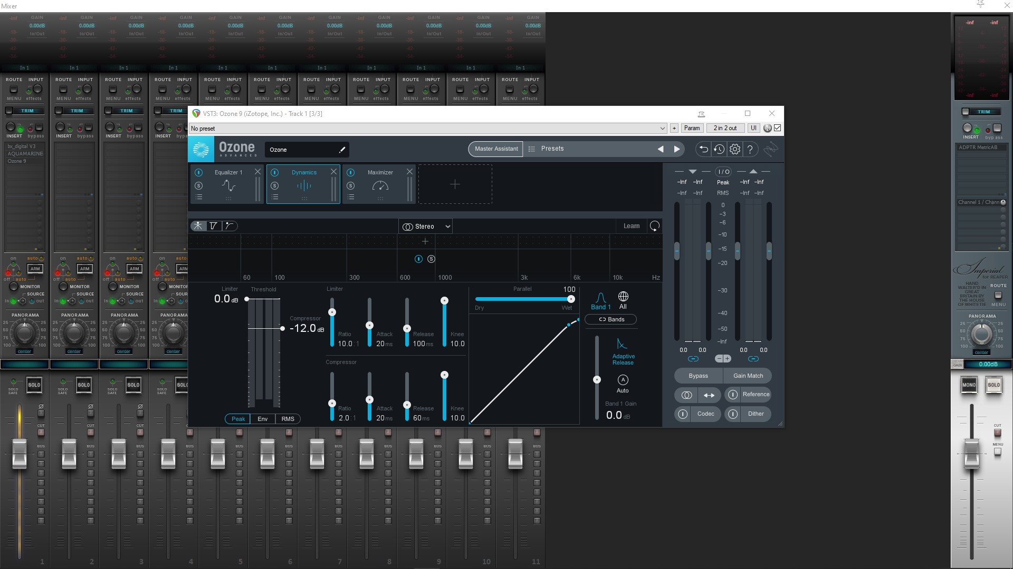
Task: Add a module with the plus slot
Action: (x=455, y=184)
